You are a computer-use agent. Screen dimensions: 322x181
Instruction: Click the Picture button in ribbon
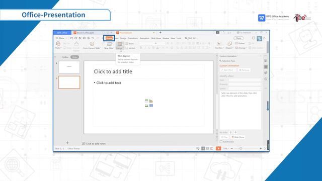tap(240, 43)
